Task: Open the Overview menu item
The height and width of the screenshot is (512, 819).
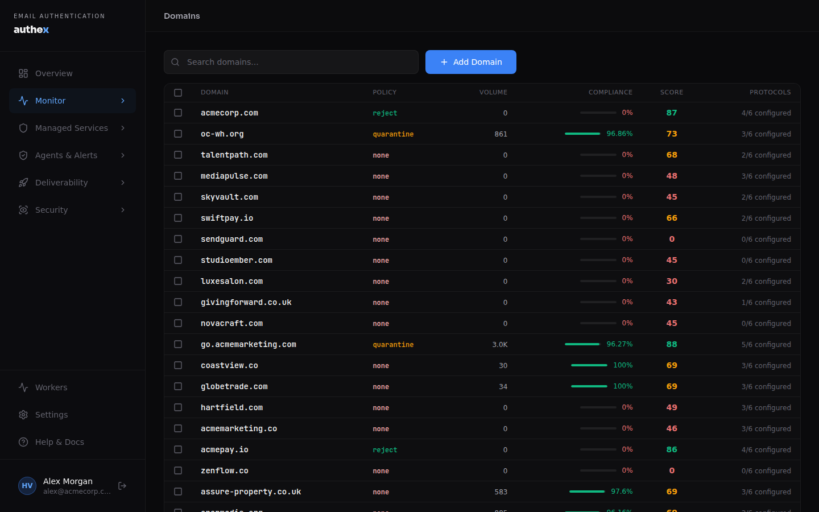Action: point(72,73)
